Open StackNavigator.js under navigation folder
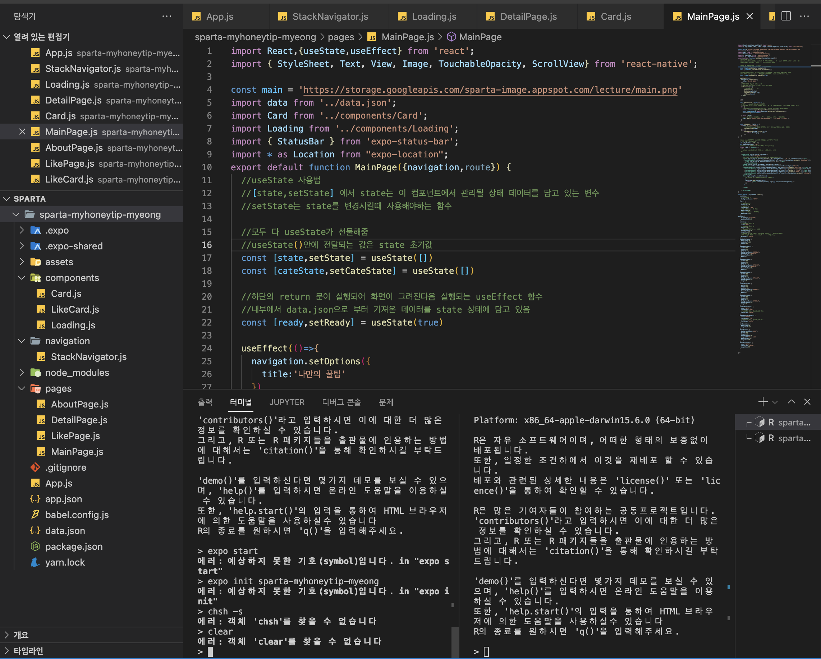 89,357
